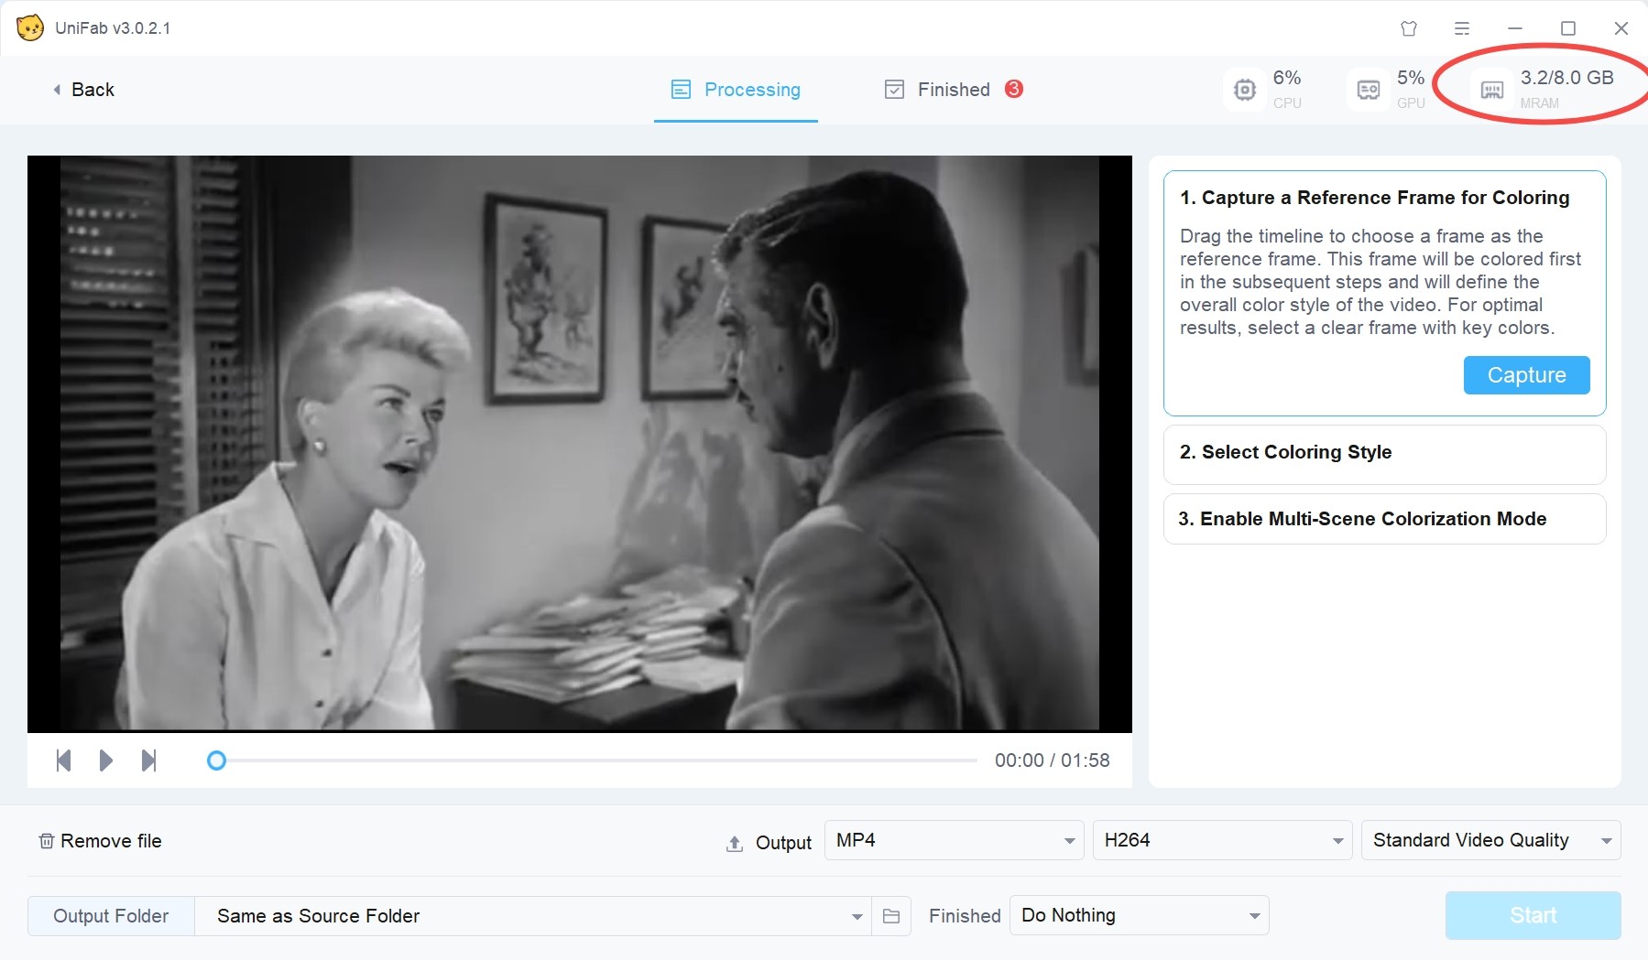Open the Same as Source Folder dropdown

533,916
